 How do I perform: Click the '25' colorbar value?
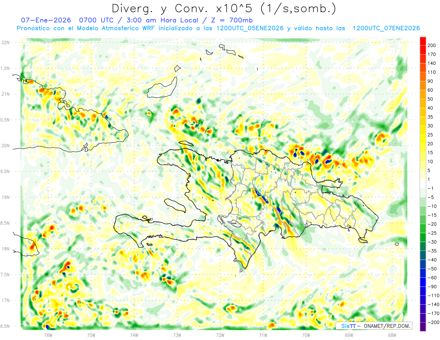430,135
